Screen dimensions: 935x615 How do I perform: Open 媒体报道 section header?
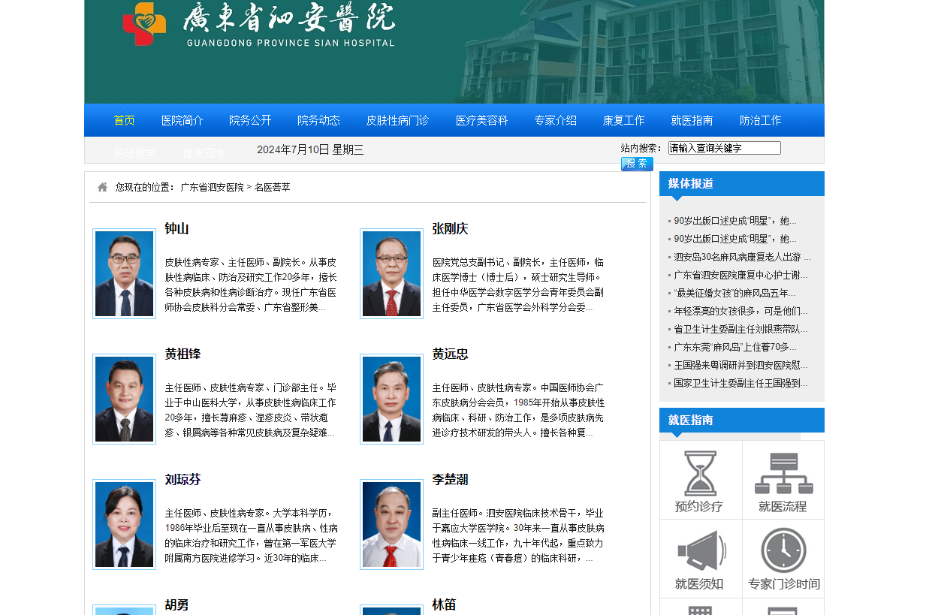pyautogui.click(x=691, y=184)
